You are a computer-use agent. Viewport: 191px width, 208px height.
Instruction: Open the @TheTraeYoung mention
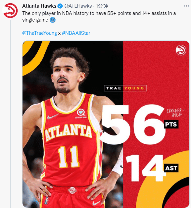[39, 33]
